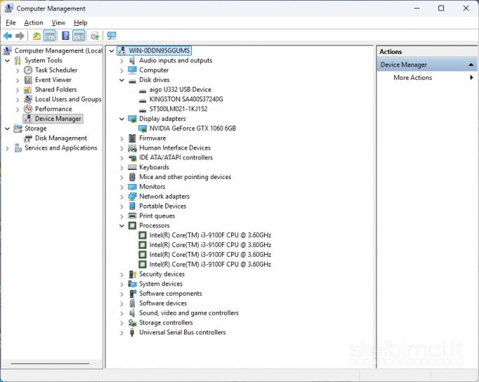Click the Event Viewer icon
The width and height of the screenshot is (479, 382).
click(x=28, y=80)
